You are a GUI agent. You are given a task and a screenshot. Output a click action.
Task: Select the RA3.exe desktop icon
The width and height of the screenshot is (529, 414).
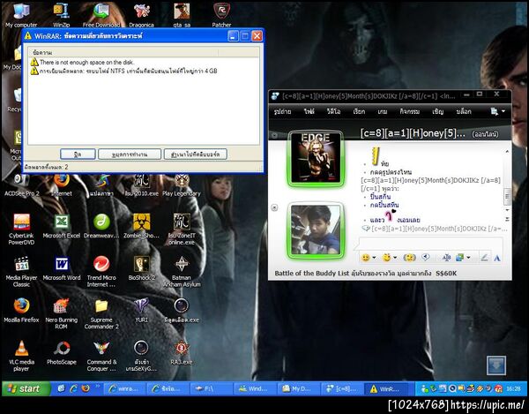click(x=182, y=352)
